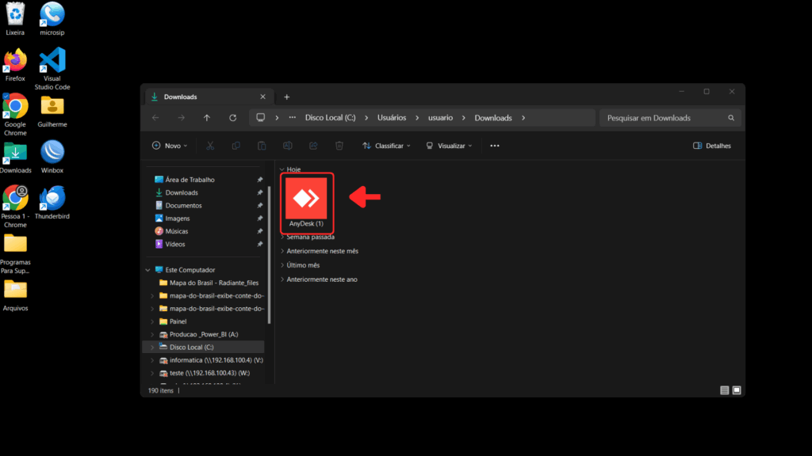Collapse the Este Computador tree node

(x=147, y=270)
